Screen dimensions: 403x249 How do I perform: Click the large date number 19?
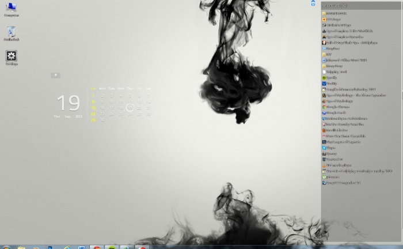tap(68, 103)
